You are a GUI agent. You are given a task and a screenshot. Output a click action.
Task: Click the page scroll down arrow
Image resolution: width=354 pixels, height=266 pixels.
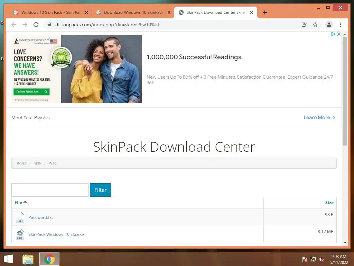point(345,243)
